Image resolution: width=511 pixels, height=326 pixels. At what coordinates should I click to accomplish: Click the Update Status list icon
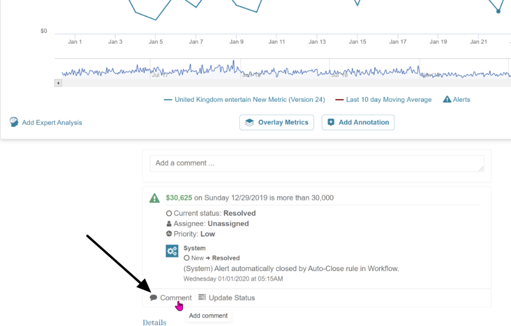pyautogui.click(x=202, y=298)
